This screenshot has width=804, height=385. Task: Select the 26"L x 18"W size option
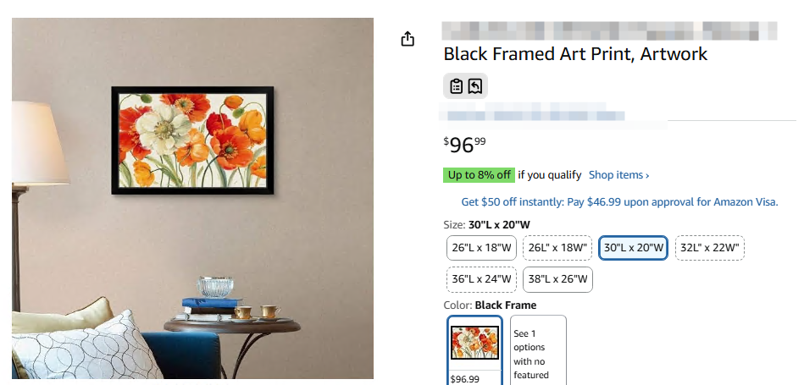pyautogui.click(x=481, y=248)
